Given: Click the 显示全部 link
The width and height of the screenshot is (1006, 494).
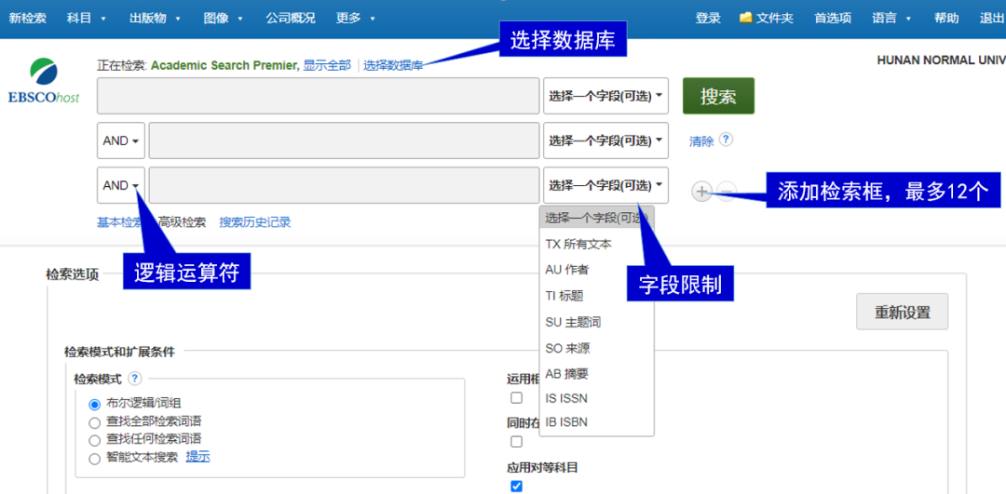Looking at the screenshot, I should (327, 65).
